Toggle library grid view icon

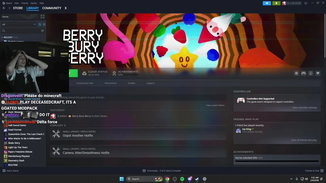(42, 17)
